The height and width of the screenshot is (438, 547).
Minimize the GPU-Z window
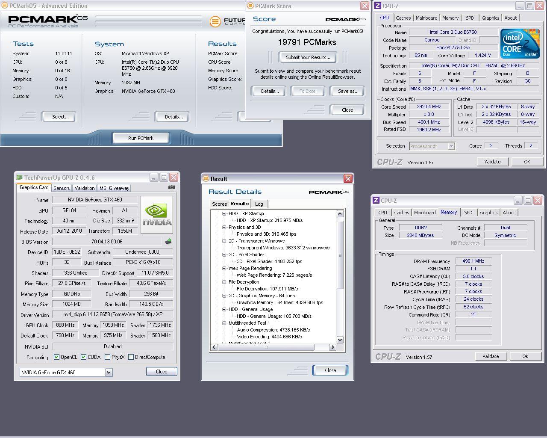point(154,177)
